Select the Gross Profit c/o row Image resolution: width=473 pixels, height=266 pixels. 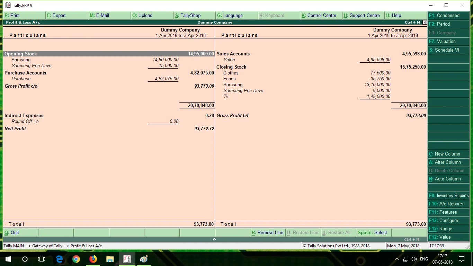pos(109,86)
